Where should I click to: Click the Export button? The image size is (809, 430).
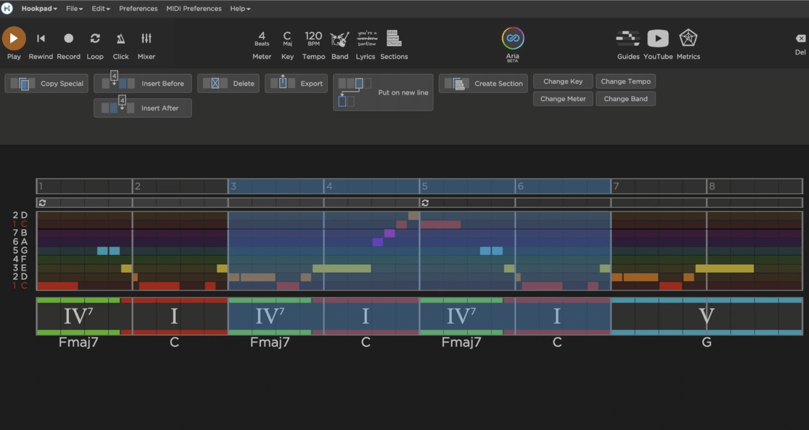pyautogui.click(x=296, y=83)
